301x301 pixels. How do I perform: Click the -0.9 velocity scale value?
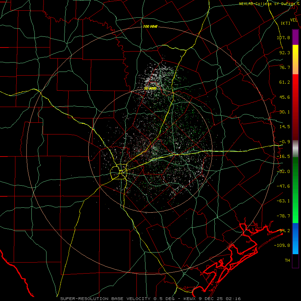pyautogui.click(x=285, y=142)
